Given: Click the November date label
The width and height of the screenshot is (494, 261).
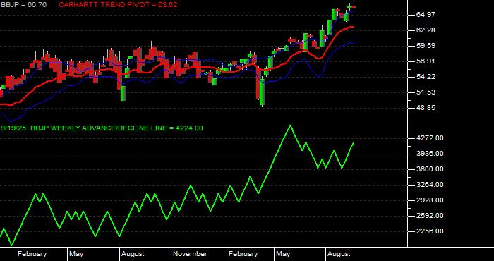Looking at the screenshot, I should click(x=190, y=254).
